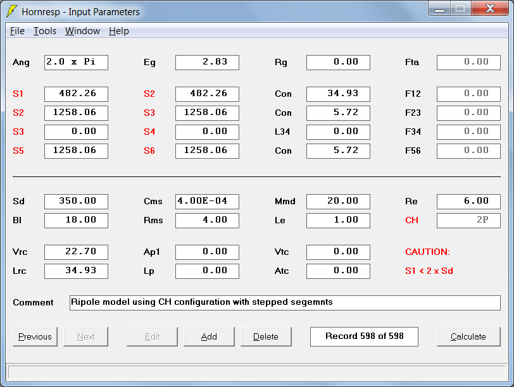Click the red S6 label
Screen dimensions: 514x387
coord(149,151)
